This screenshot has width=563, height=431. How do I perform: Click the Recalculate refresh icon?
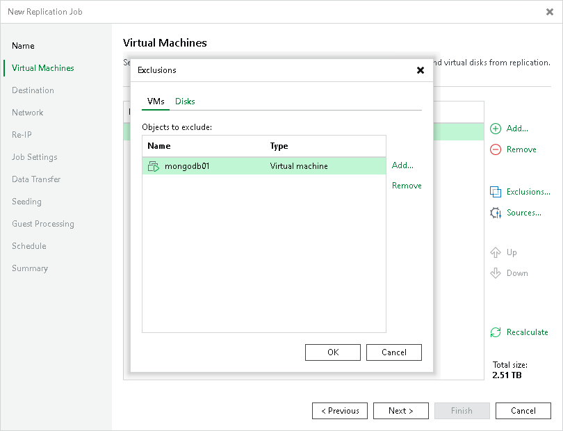496,332
